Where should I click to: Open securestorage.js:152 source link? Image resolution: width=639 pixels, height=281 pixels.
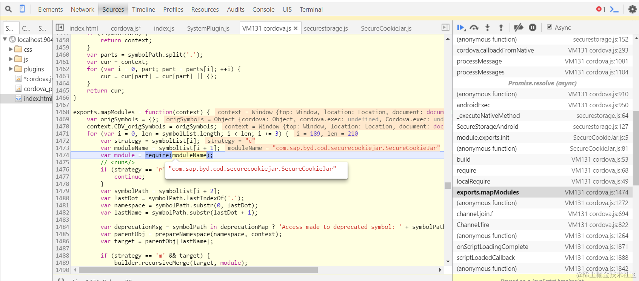[601, 39]
